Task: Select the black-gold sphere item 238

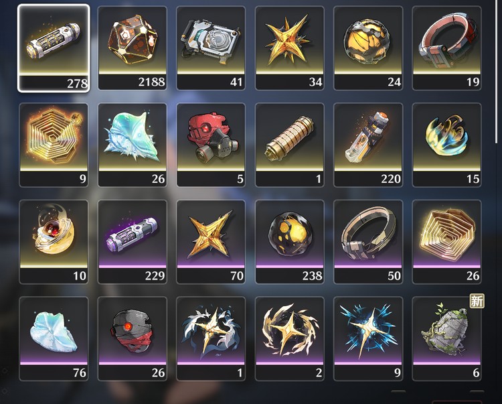Action: [290, 242]
